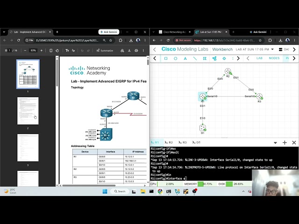The image size is (299, 224).
Task: Click the R3 router node on canvas
Action: point(260,97)
